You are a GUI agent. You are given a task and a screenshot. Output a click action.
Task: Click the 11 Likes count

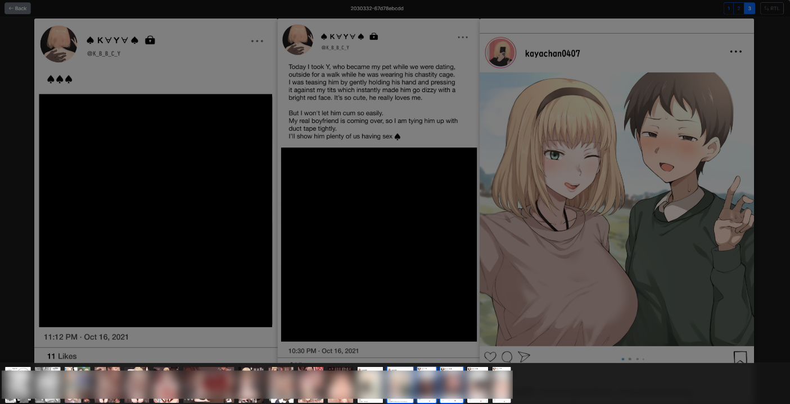pyautogui.click(x=62, y=356)
